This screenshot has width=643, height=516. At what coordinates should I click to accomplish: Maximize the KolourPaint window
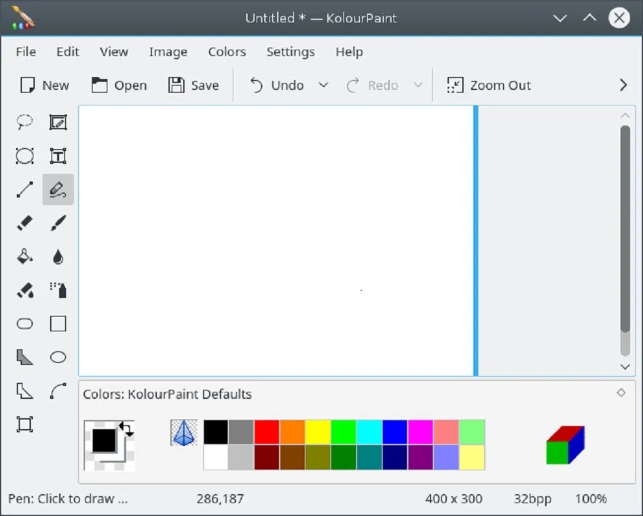(x=589, y=18)
